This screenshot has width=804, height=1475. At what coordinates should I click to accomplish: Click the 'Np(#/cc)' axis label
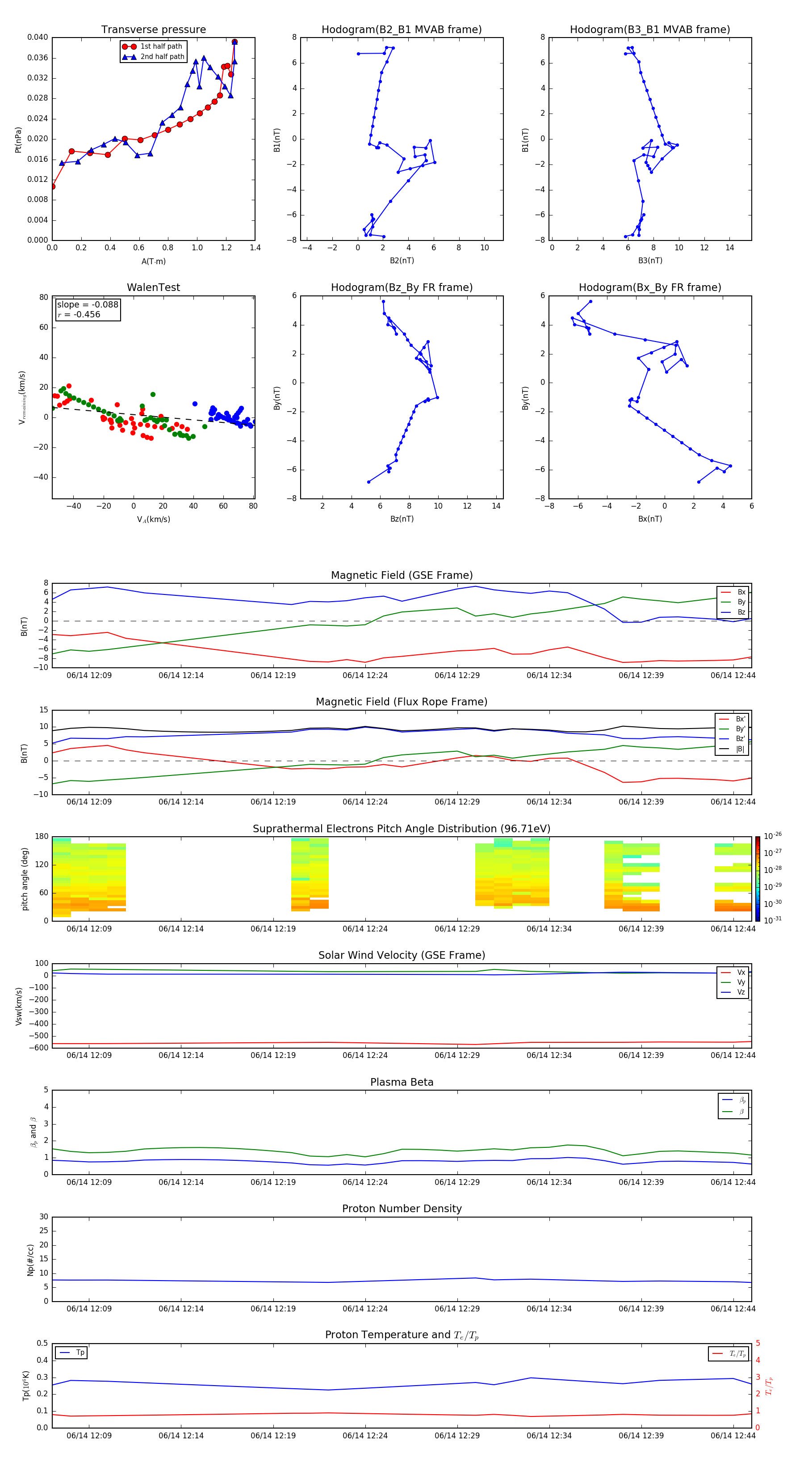pyautogui.click(x=30, y=1259)
